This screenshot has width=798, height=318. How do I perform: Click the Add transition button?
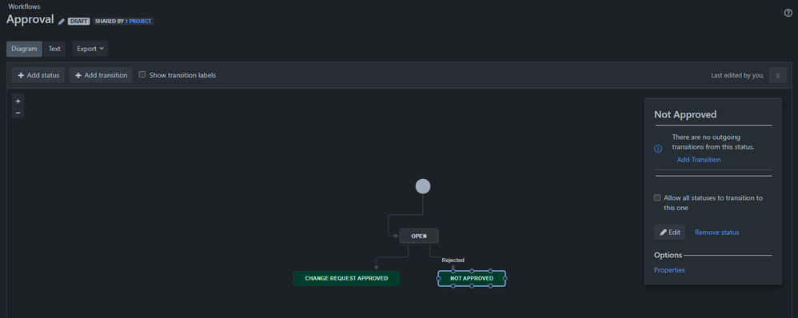point(101,75)
